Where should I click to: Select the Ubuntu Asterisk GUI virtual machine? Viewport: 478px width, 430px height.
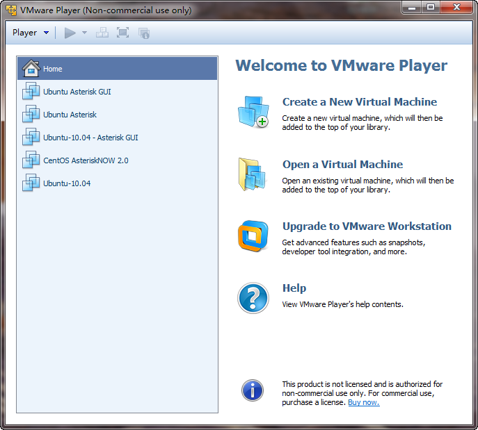click(118, 92)
